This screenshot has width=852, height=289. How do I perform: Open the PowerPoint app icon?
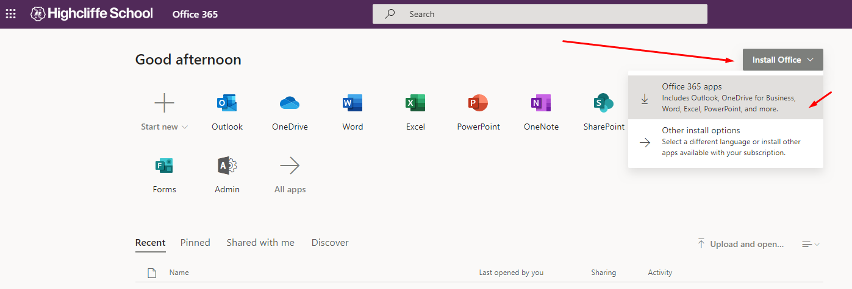[478, 103]
